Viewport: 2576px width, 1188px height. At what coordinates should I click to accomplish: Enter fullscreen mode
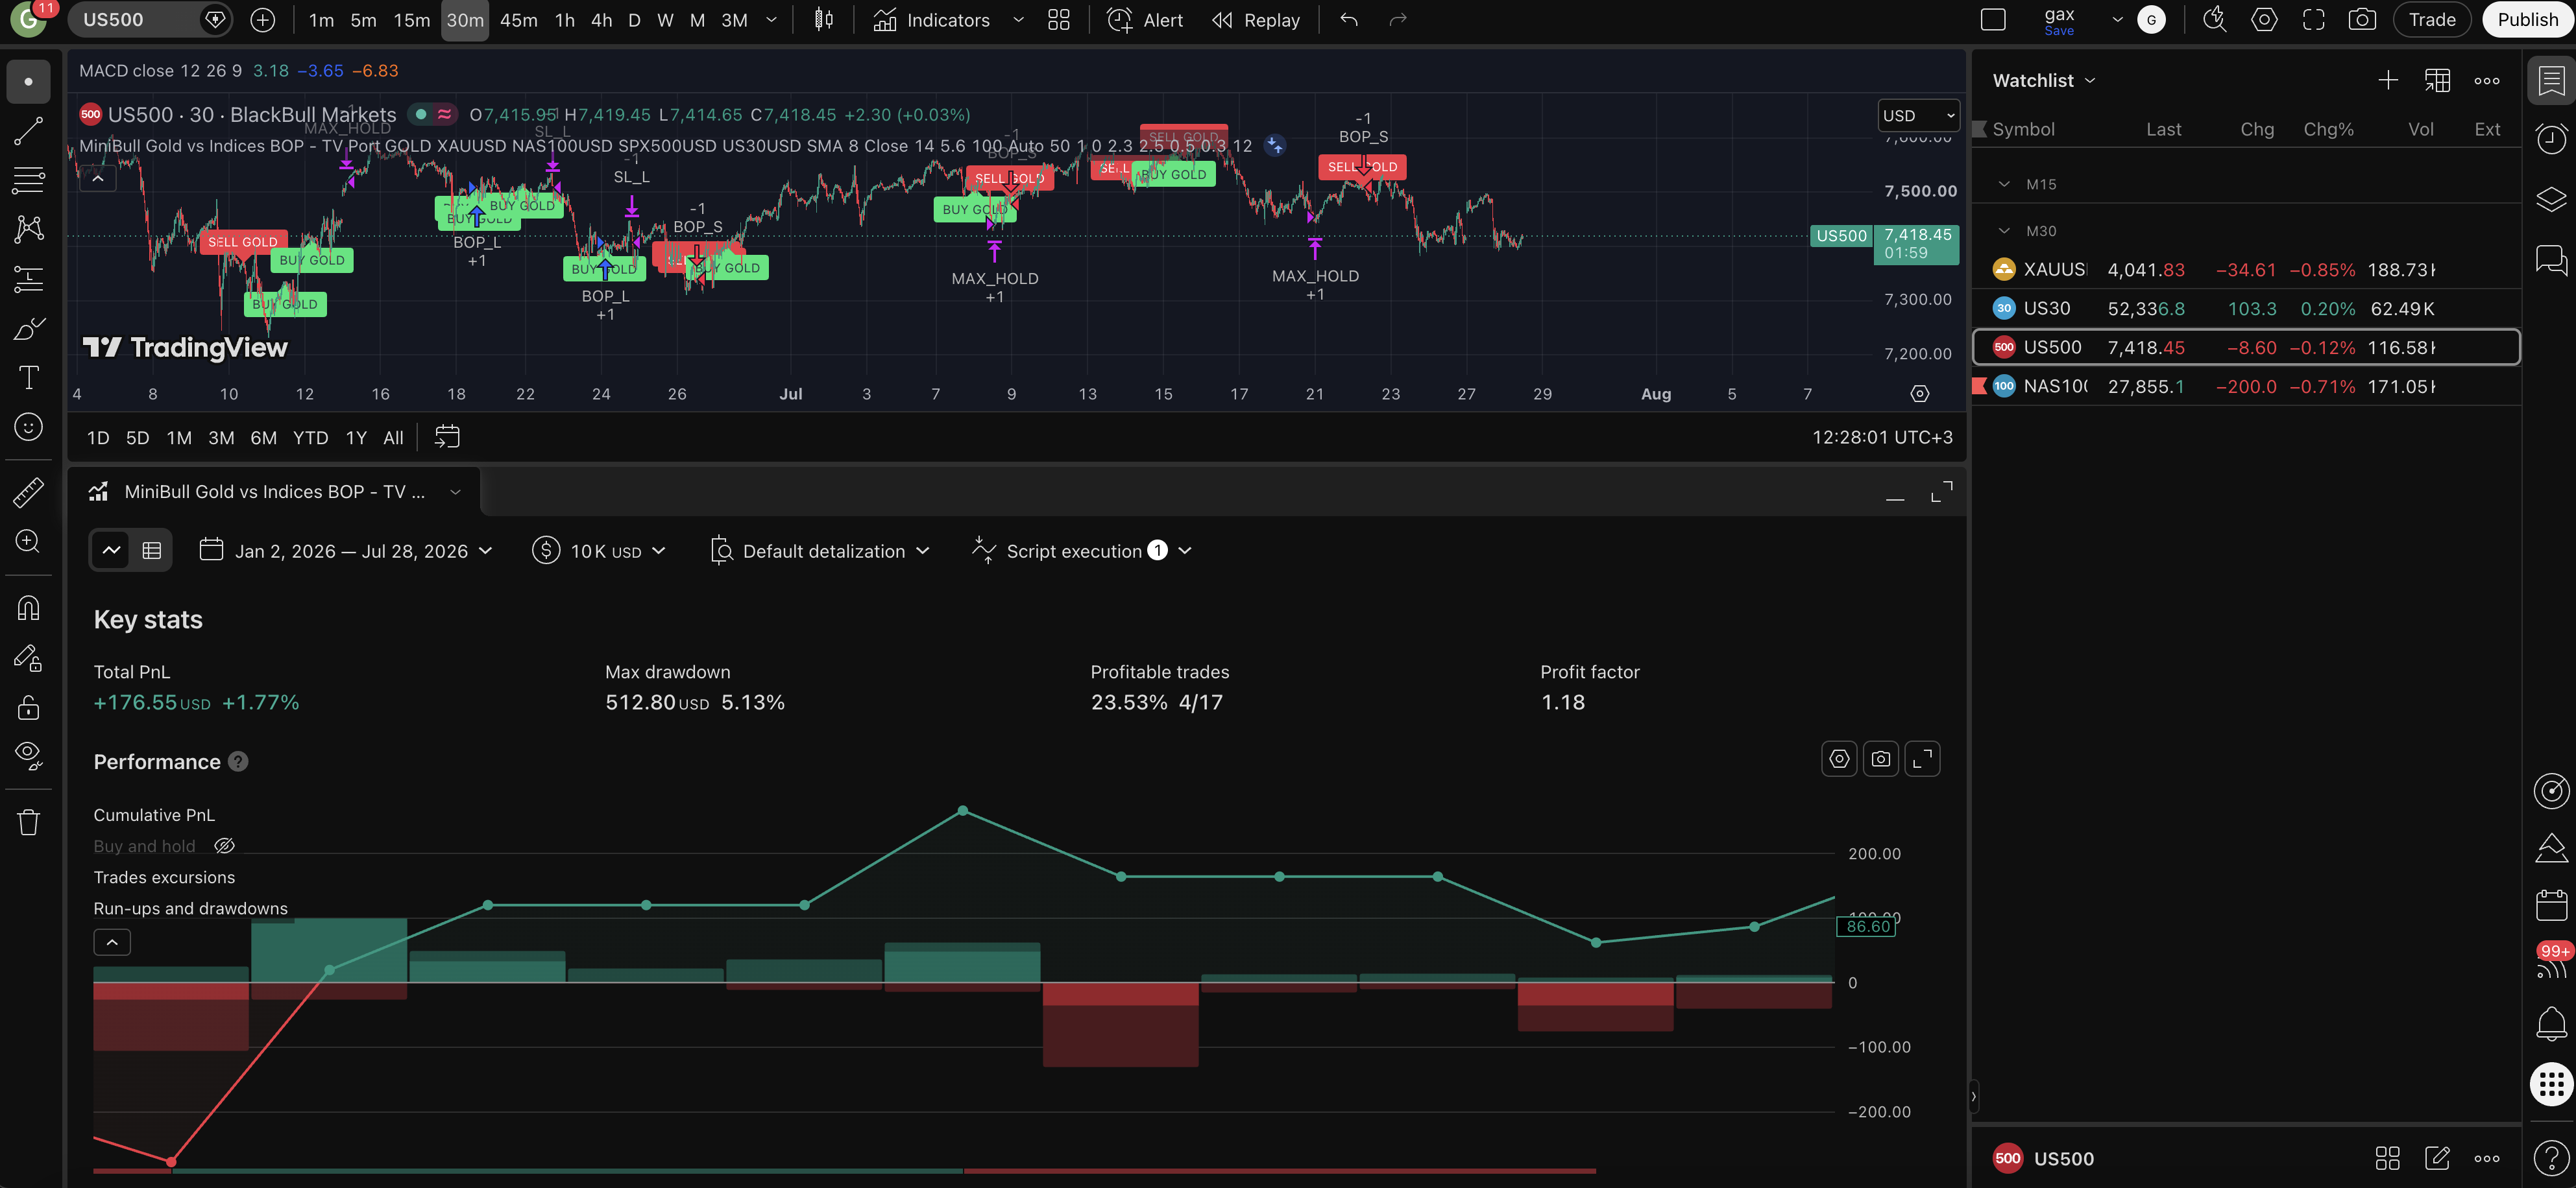pyautogui.click(x=2313, y=20)
